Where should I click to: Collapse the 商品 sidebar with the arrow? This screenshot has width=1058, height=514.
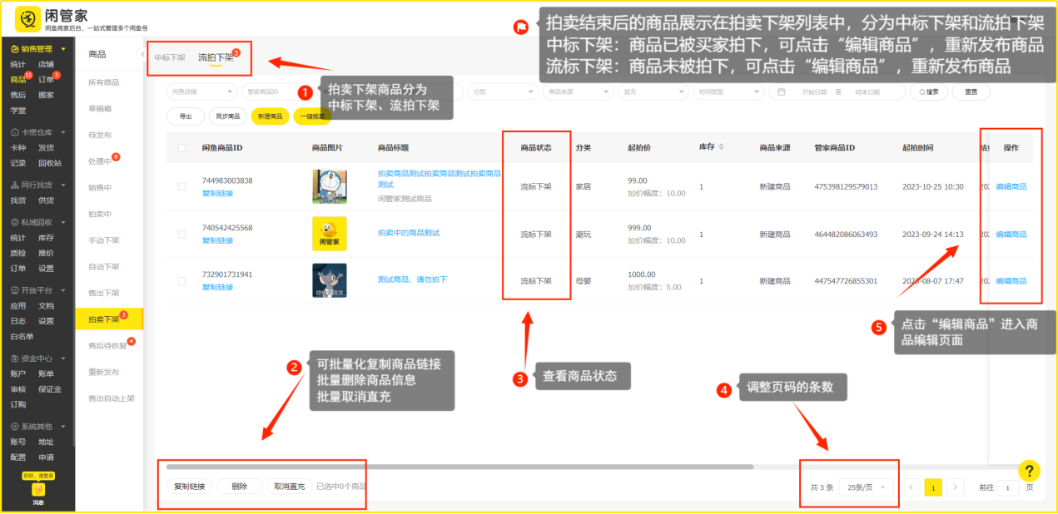point(142,54)
